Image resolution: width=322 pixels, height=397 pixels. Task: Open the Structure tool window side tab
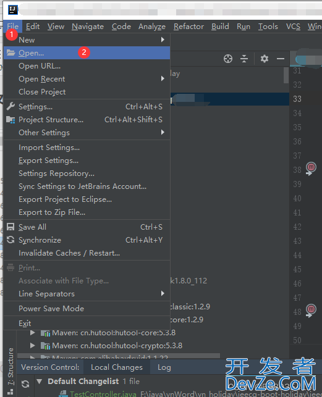[11, 366]
